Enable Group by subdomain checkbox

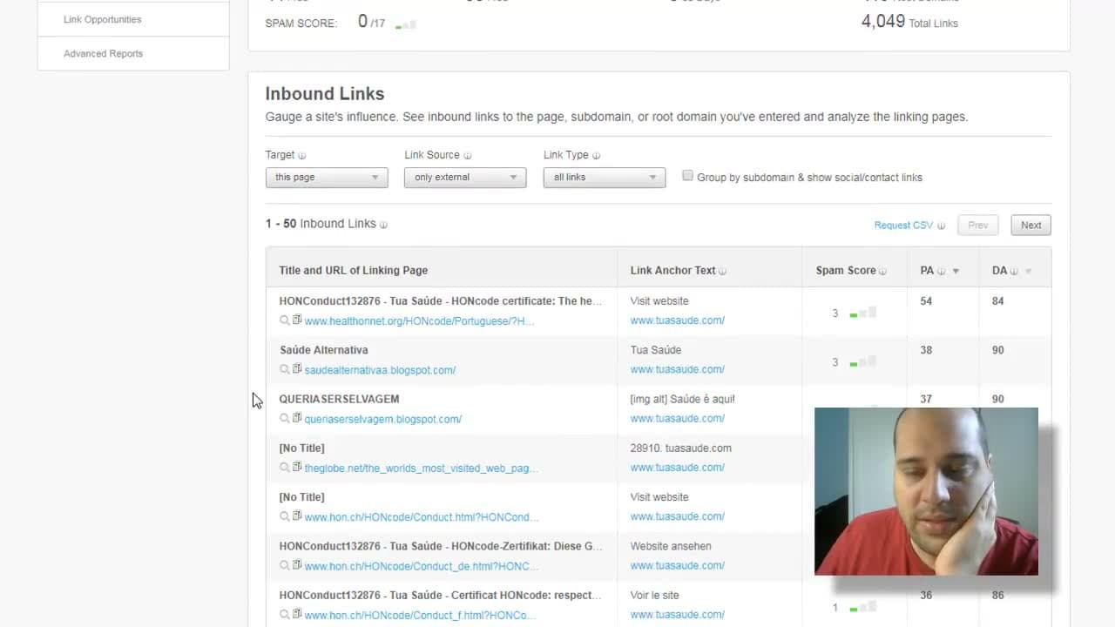pos(688,176)
